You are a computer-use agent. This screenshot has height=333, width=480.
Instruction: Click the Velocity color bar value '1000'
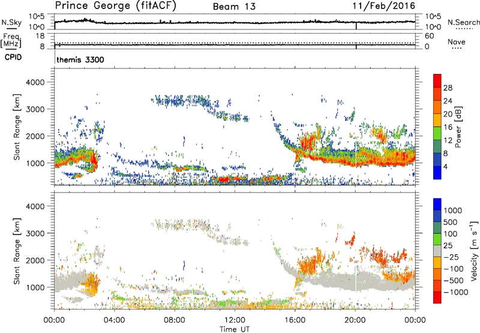coord(452,210)
